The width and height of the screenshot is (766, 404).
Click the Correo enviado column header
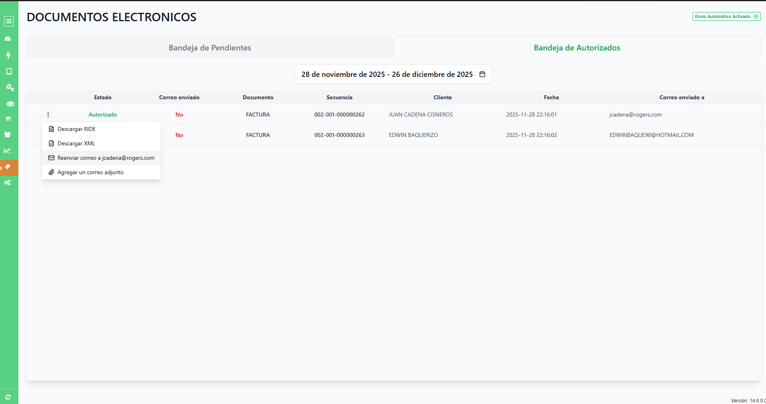[x=179, y=97]
